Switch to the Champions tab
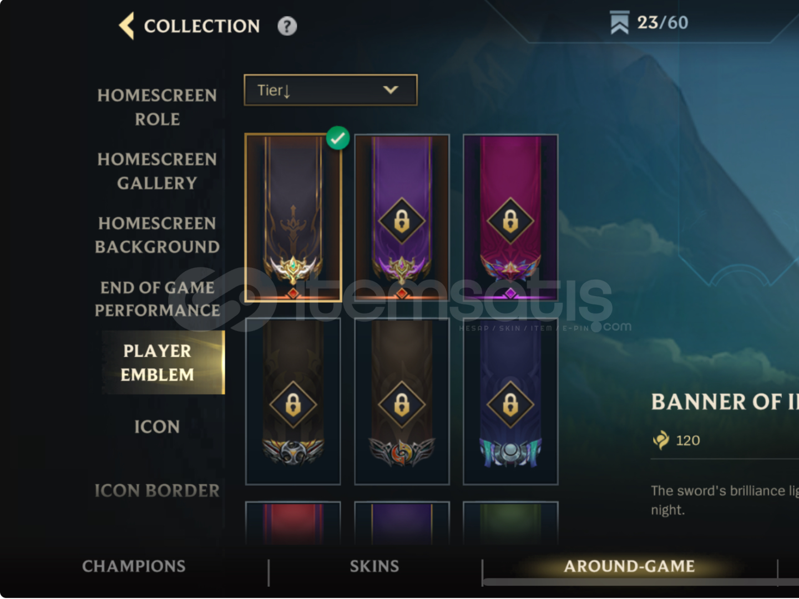 click(134, 566)
